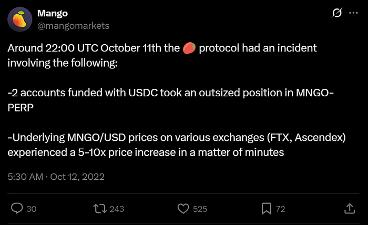368x225 pixels.
Task: Click the 72 bookmarks count
Action: point(280,209)
